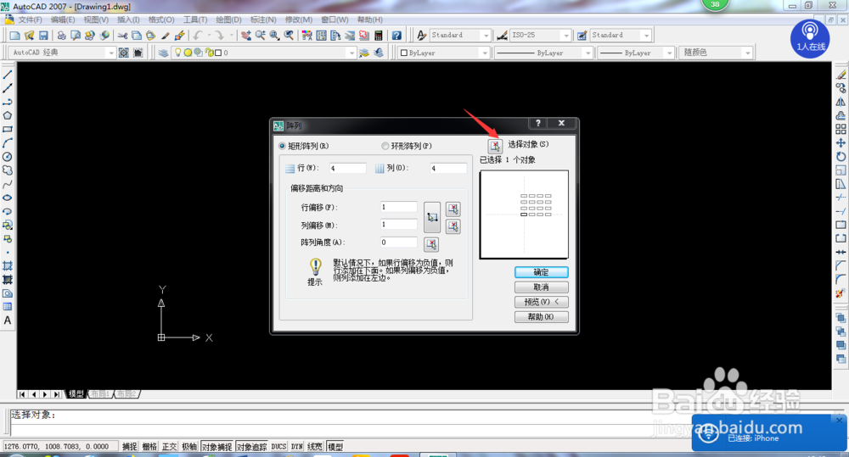849x457 pixels.
Task: Click the 行(W) rows input field
Action: [x=347, y=168]
